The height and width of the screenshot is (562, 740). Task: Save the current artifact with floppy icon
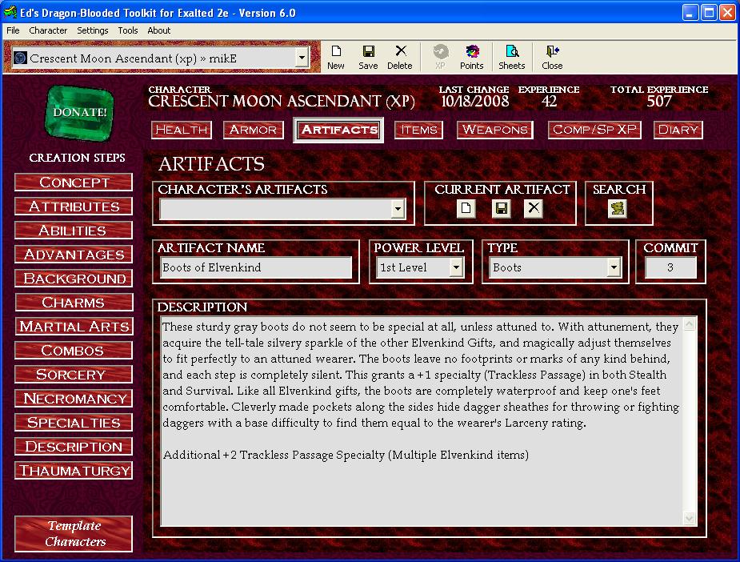click(501, 209)
